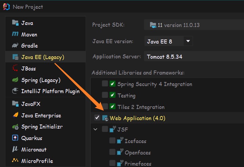The width and height of the screenshot is (244, 167).
Task: Click the Quarkus icon
Action: click(15, 138)
